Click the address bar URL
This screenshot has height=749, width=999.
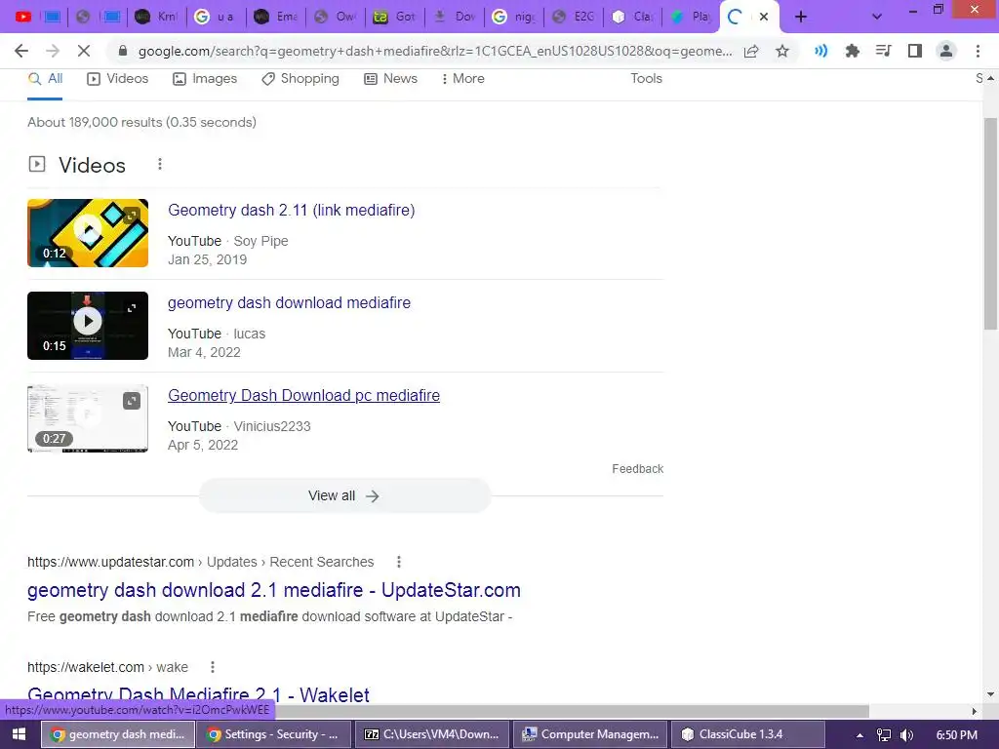coord(434,51)
